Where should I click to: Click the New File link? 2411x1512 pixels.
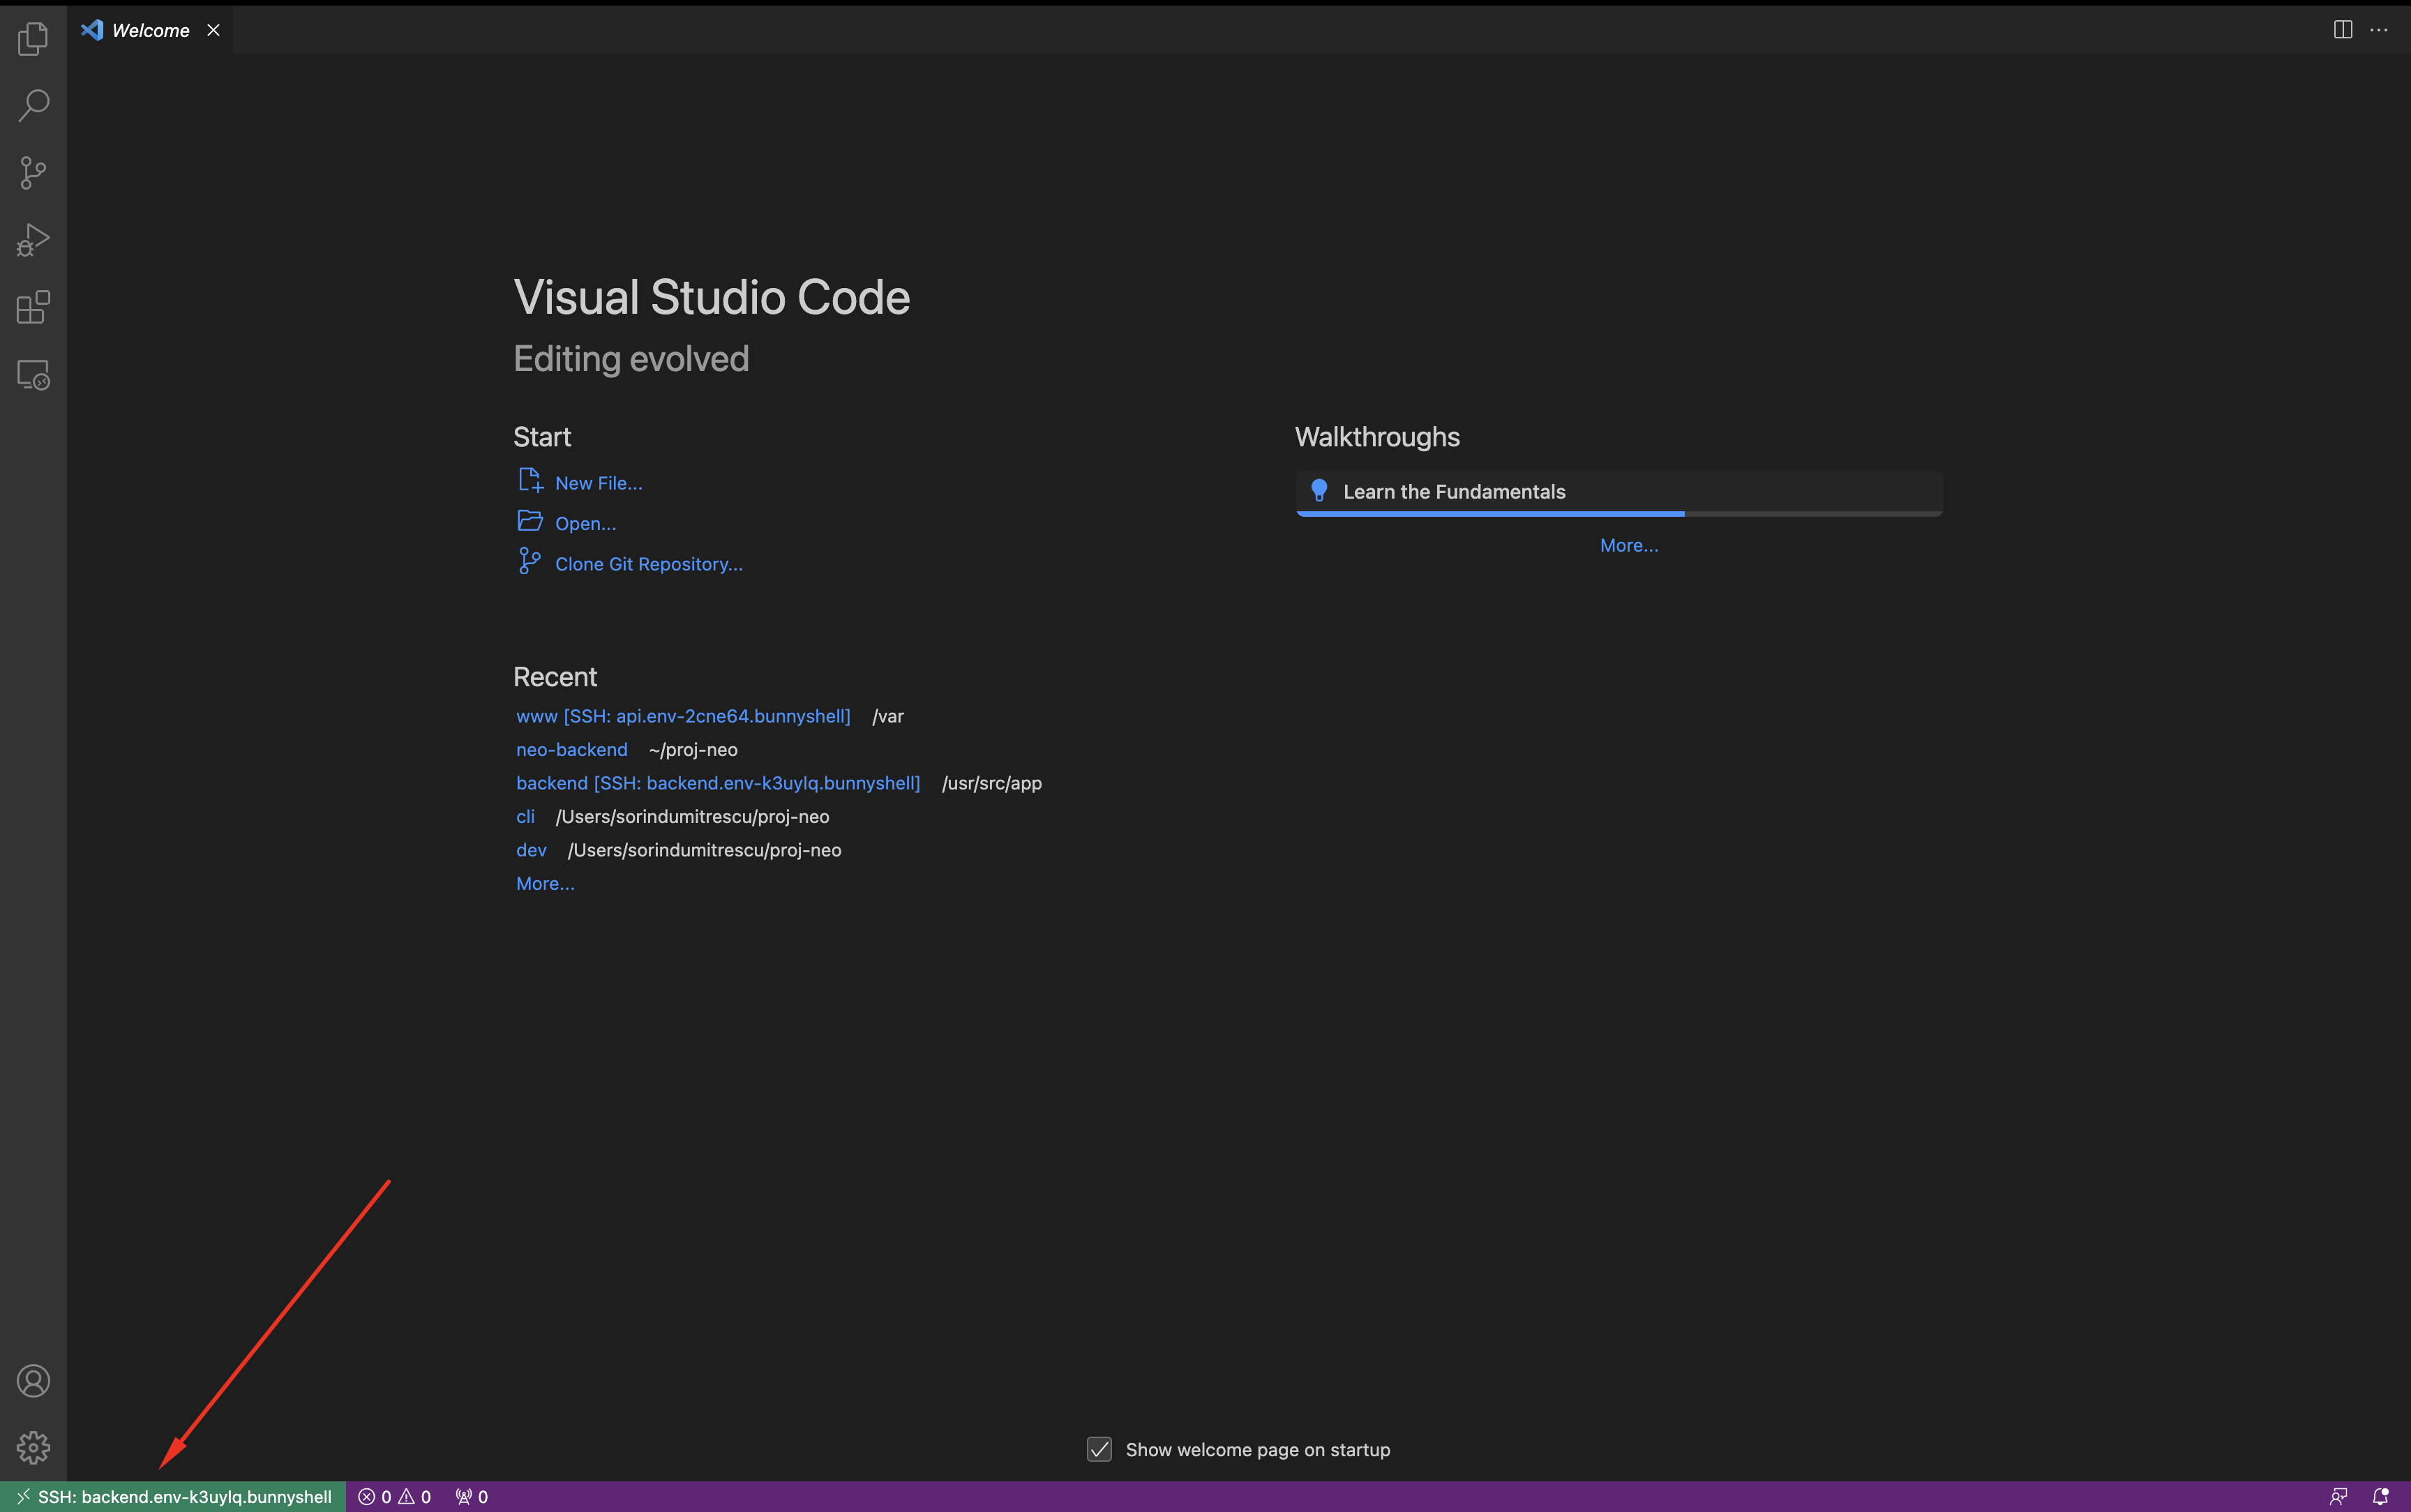tap(598, 483)
